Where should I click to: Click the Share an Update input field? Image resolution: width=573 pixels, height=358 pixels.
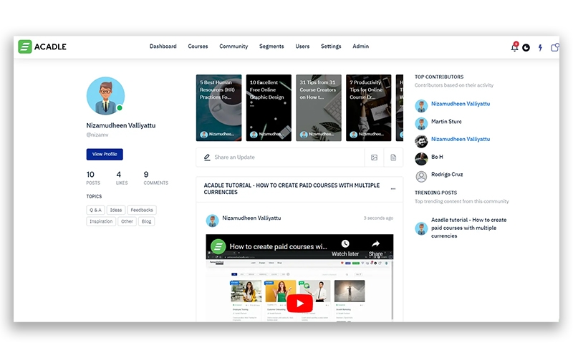point(280,158)
